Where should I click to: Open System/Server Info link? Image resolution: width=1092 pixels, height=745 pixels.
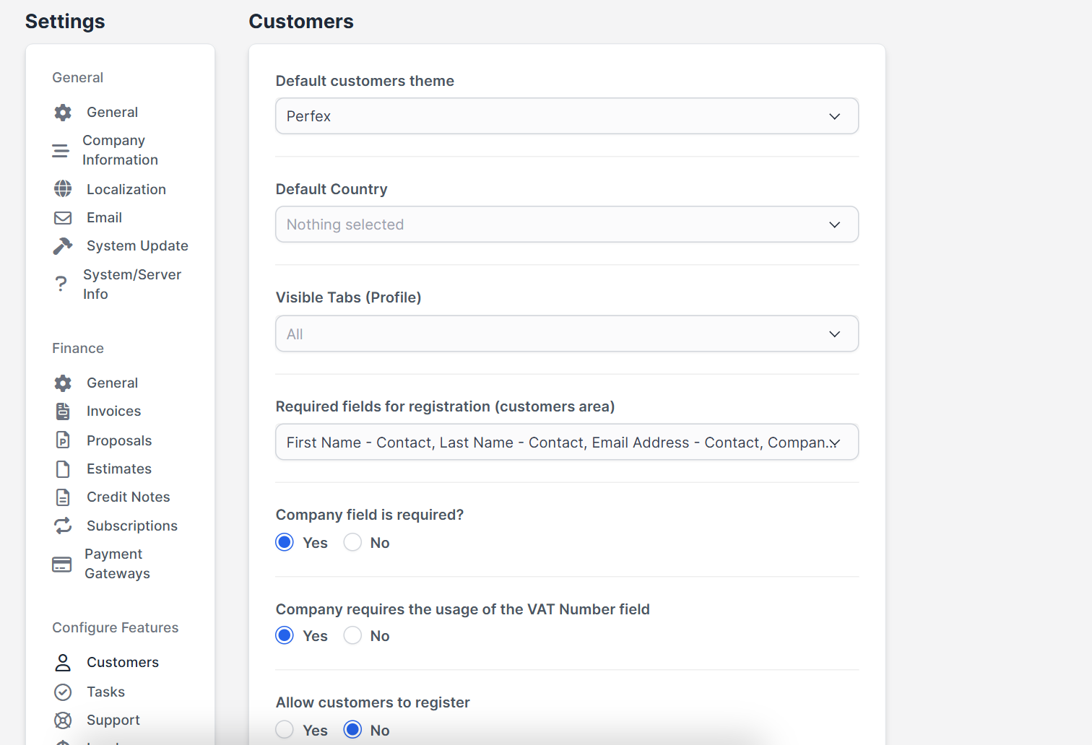tap(132, 284)
